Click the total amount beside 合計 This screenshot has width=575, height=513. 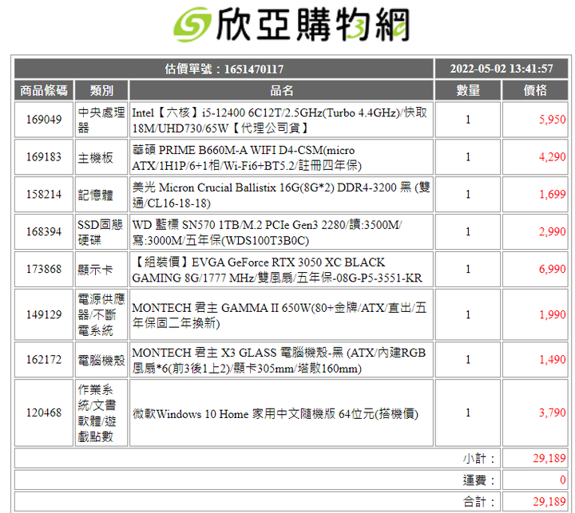(549, 501)
